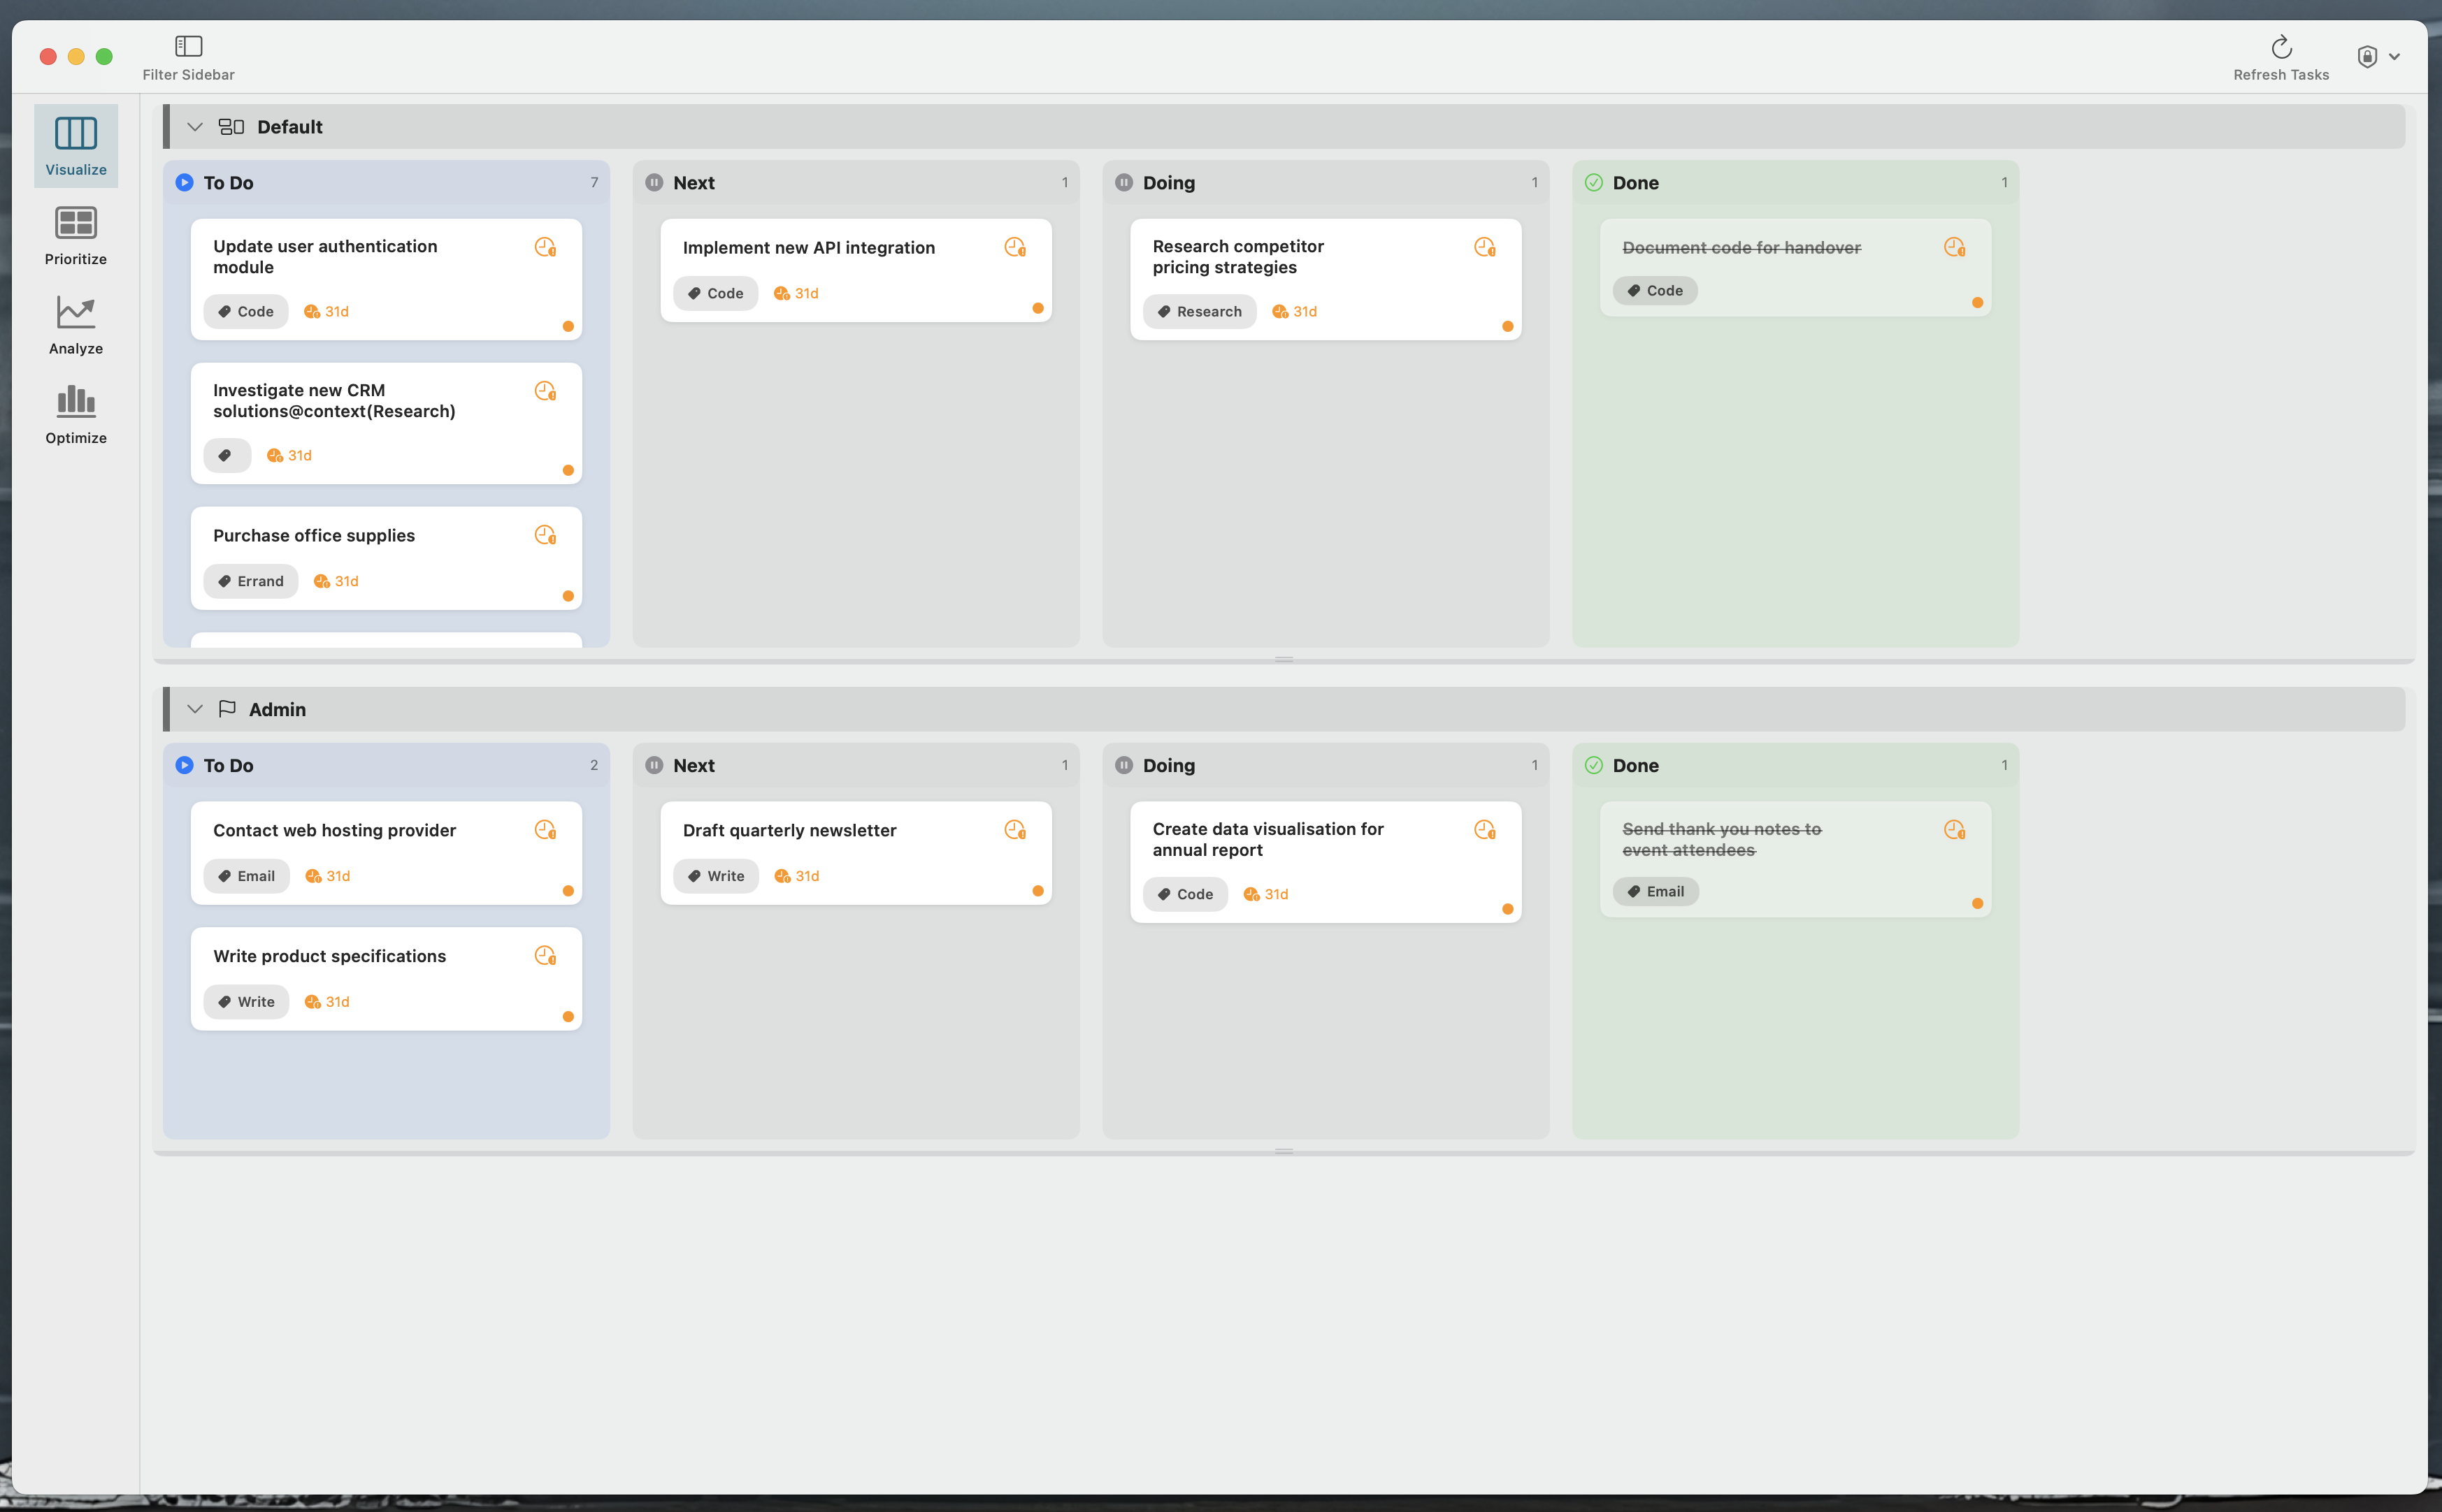Click the Email tag on Send thank you notes

point(1655,891)
